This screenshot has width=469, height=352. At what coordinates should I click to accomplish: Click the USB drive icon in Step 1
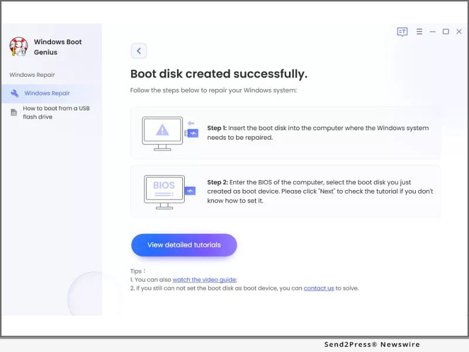click(192, 133)
